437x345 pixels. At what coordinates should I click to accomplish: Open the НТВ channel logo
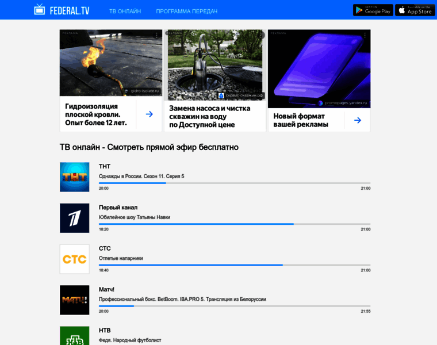point(74,336)
